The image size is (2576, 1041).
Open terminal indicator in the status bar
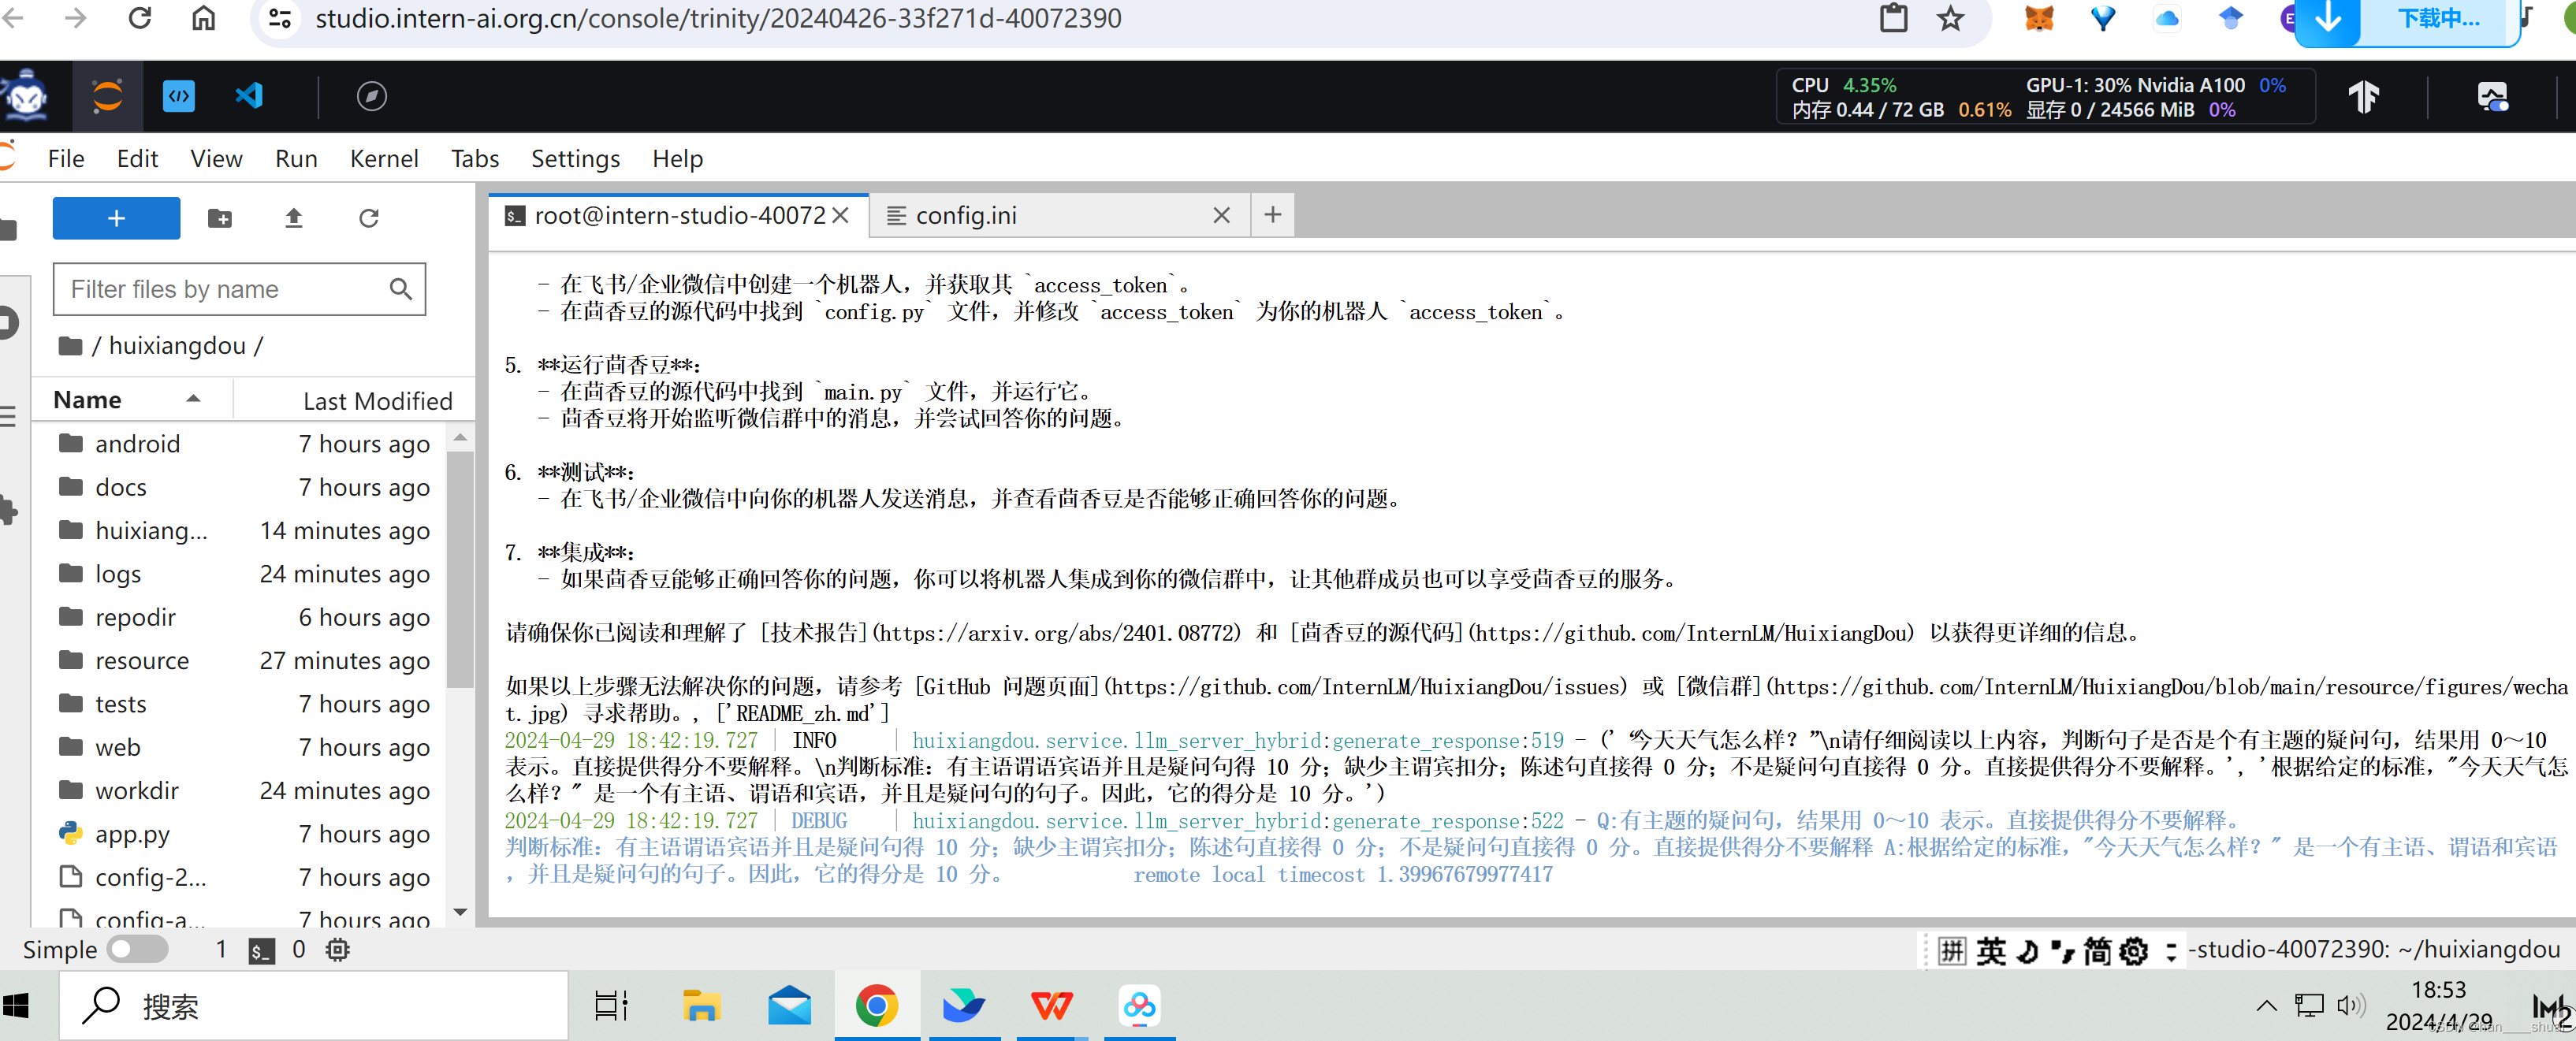(x=260, y=950)
